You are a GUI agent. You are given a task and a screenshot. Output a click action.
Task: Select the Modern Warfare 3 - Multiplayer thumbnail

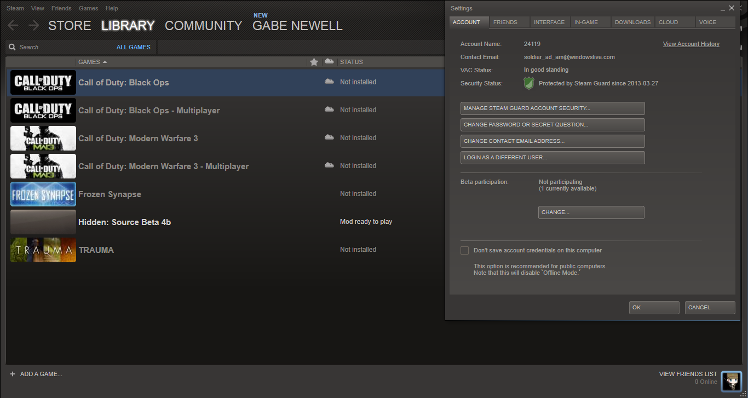[43, 166]
